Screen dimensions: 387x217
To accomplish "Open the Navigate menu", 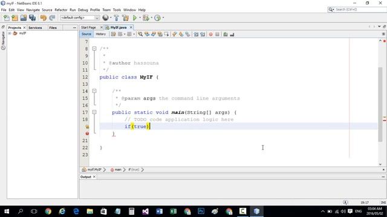I will [33, 10].
